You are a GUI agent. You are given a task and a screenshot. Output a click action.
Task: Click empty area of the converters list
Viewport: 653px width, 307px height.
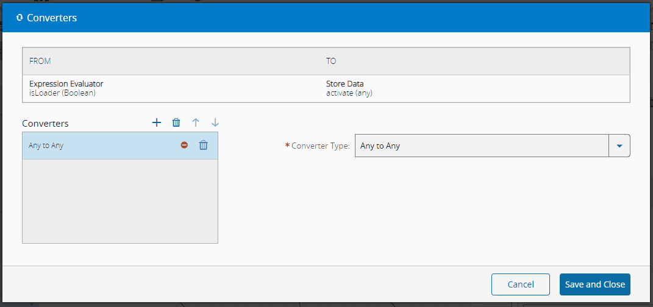pyautogui.click(x=120, y=201)
